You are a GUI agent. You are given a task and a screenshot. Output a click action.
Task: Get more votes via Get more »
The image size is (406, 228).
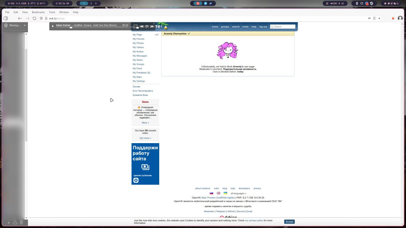pos(145,138)
